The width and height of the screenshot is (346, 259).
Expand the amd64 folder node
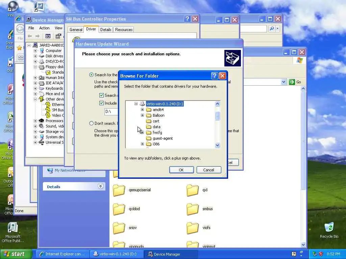point(142,110)
